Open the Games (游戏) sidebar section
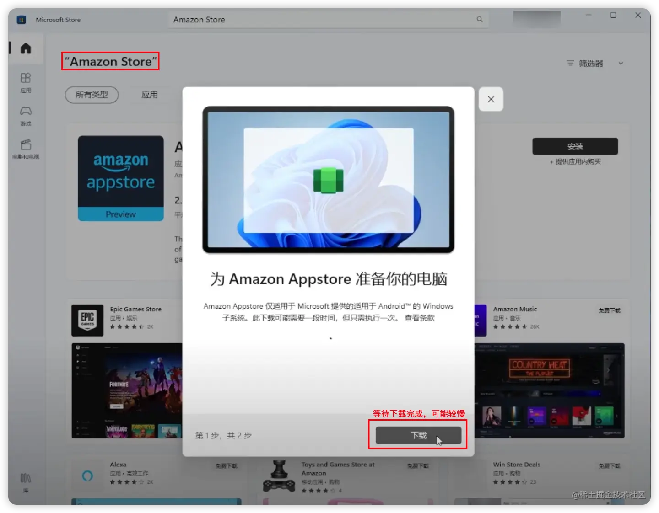Viewport: 659px width, 513px height. [x=26, y=116]
